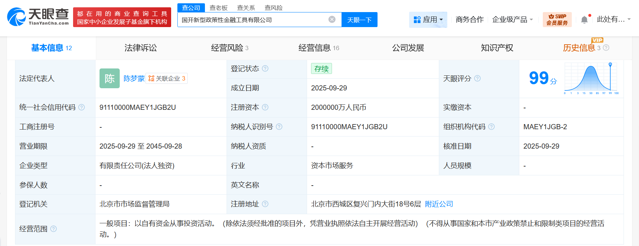The height and width of the screenshot is (246, 639).
Task: Expand the 企业级产品 dropdown
Action: pyautogui.click(x=512, y=19)
